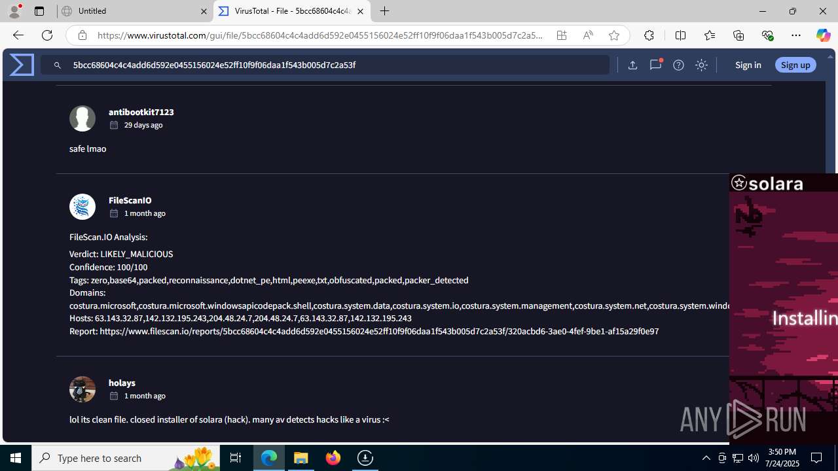The height and width of the screenshot is (471, 838).
Task: Click the browser address bar URL
Action: (320, 35)
